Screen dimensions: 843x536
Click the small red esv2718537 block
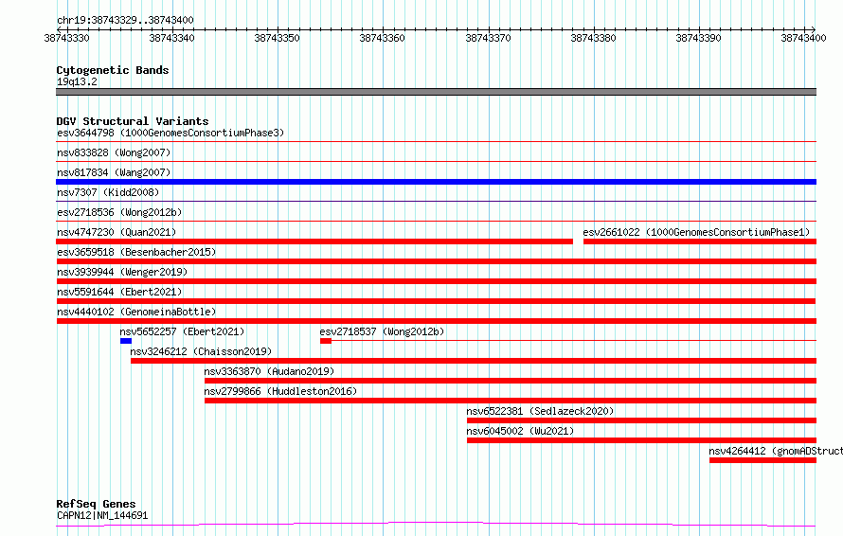pos(326,341)
